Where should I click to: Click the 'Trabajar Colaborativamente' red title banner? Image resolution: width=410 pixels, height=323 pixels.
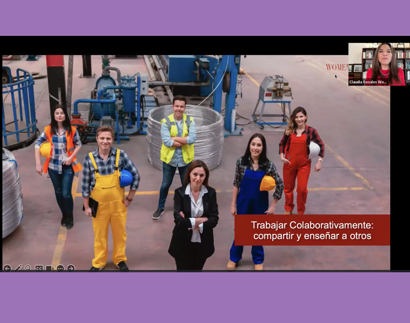[x=312, y=230]
